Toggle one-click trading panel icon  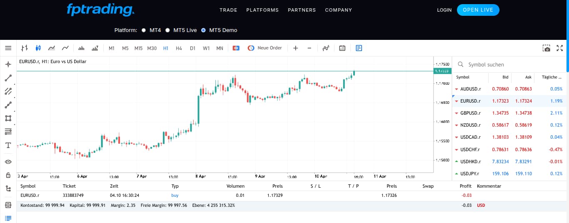[236, 48]
